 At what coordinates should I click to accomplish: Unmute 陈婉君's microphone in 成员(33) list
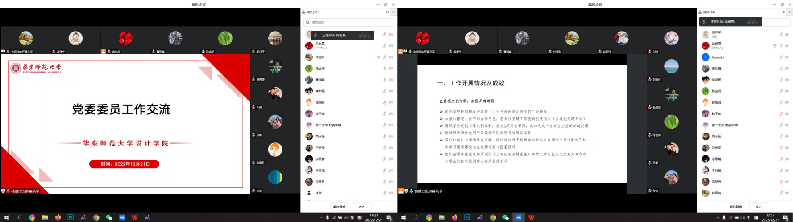click(x=384, y=102)
